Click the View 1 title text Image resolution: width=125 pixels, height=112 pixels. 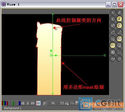click(13, 4)
